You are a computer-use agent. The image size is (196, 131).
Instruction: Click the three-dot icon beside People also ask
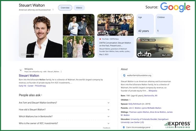coord(42,95)
